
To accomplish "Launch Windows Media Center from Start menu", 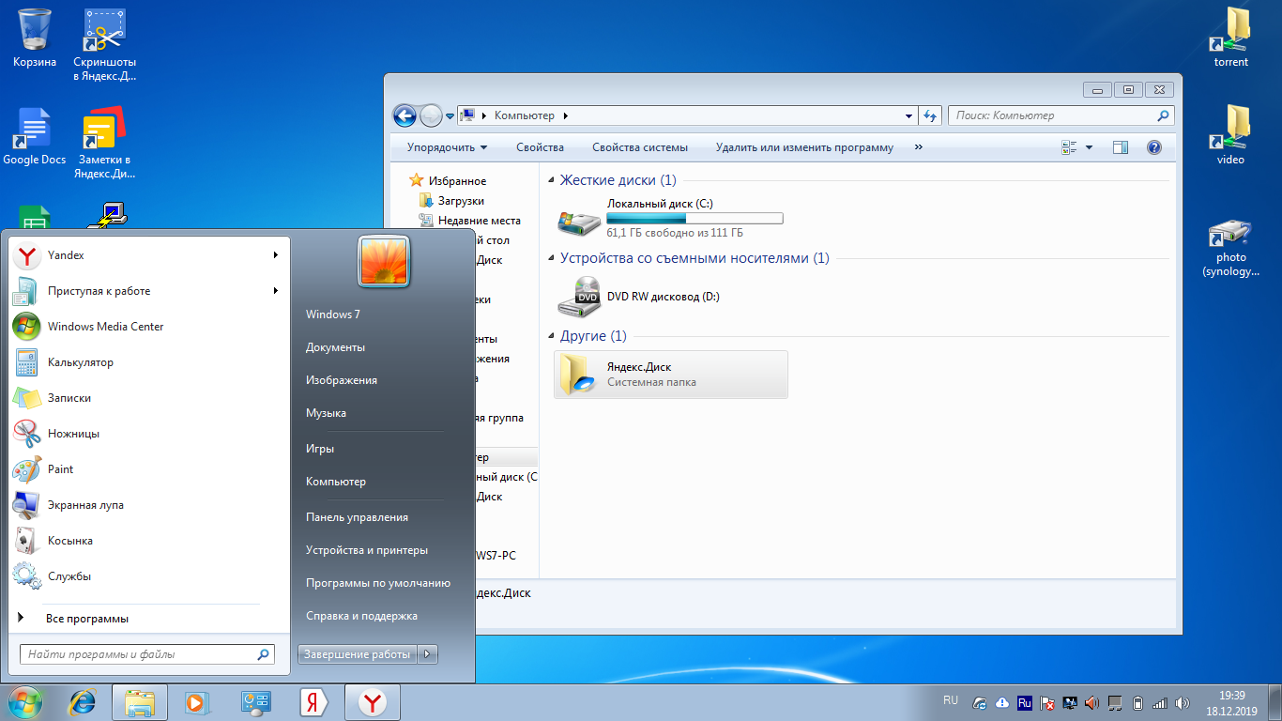I will [x=105, y=327].
